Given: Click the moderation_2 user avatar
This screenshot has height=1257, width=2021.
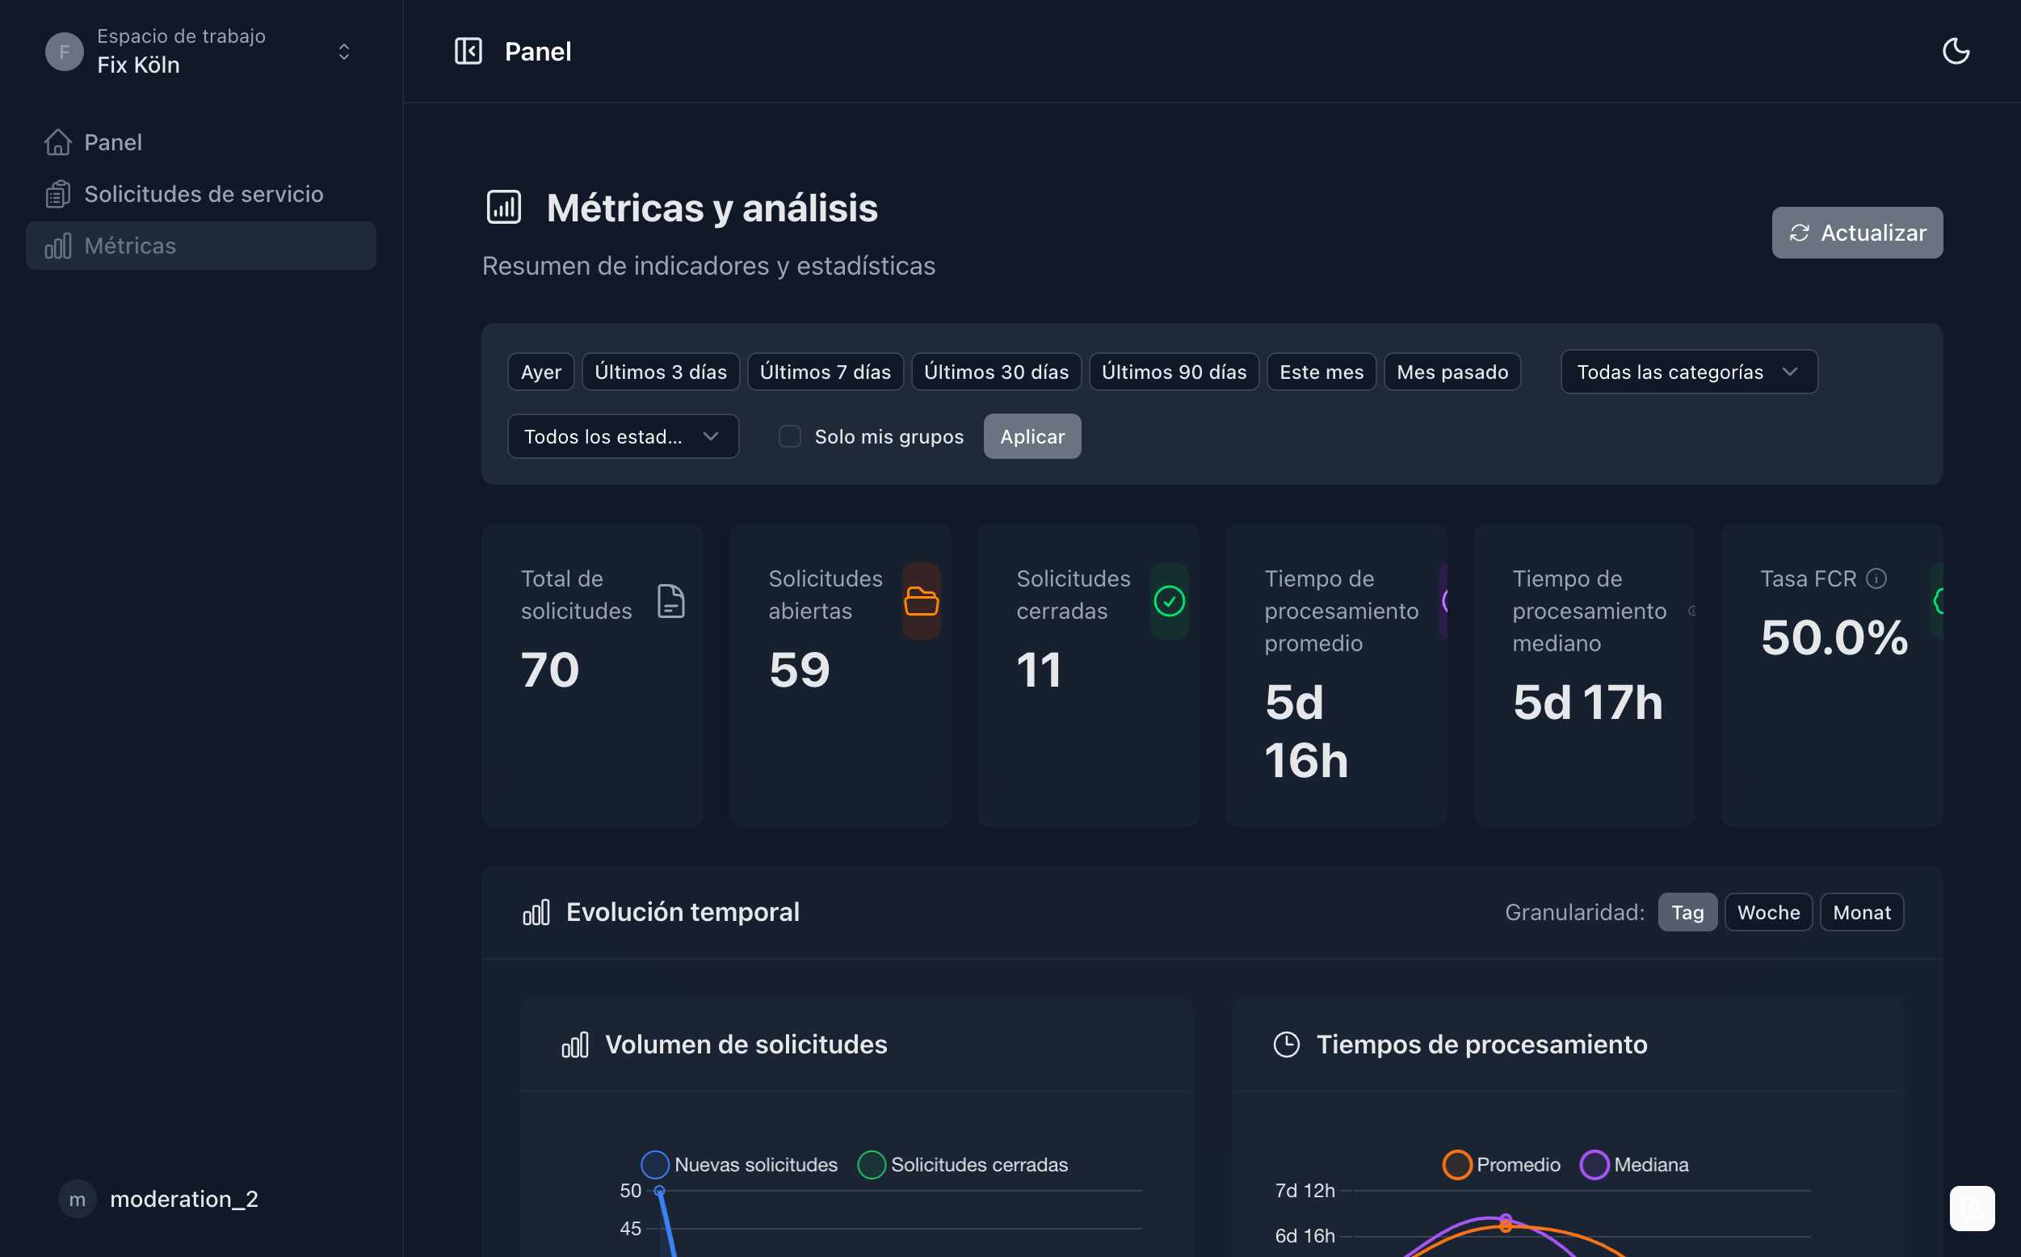Looking at the screenshot, I should [x=78, y=1198].
